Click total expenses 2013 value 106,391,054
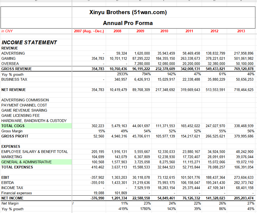Screen dimensions: 257x213 coord(244,167)
